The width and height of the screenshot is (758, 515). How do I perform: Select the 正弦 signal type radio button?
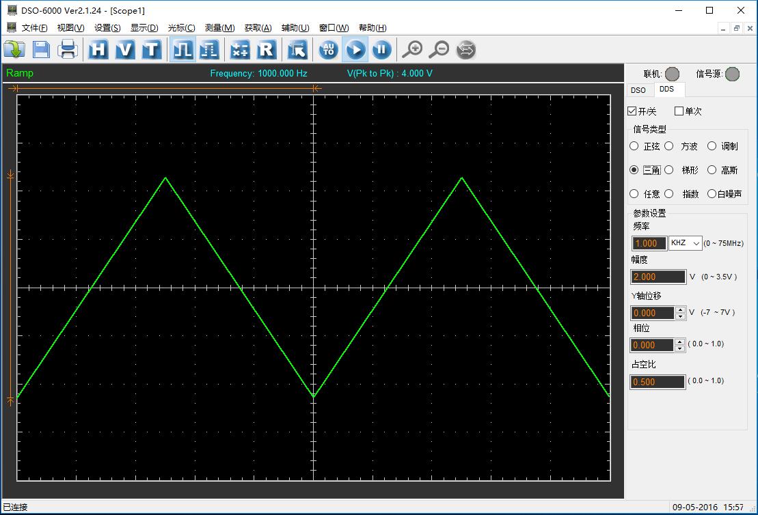(x=634, y=146)
